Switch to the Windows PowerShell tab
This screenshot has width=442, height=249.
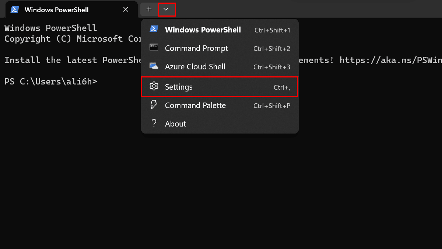(x=56, y=10)
